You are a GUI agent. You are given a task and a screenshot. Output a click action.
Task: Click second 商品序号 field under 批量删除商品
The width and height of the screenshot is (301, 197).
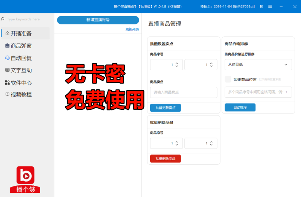[x=201, y=143]
